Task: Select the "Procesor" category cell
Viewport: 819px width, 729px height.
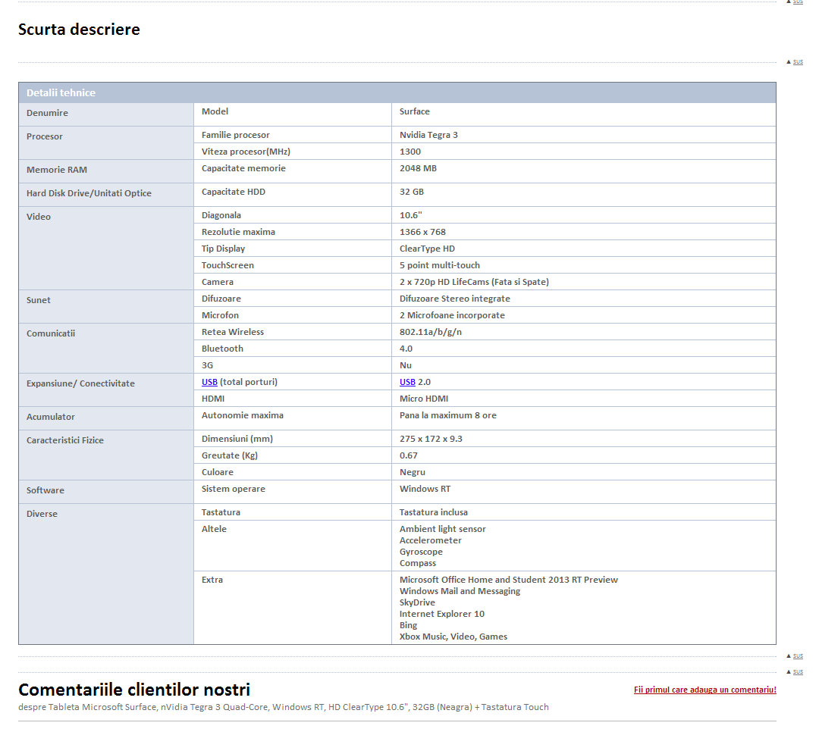Action: 106,142
